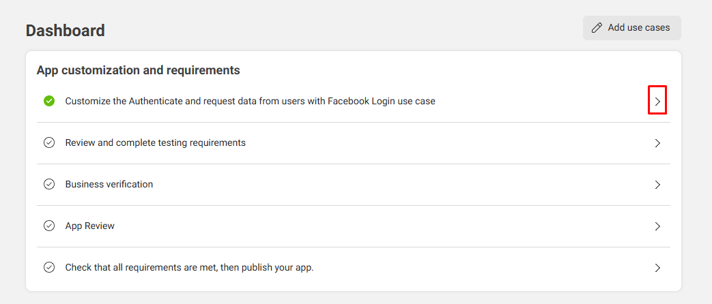
Task: Click status circle beside Review and complete testing
Action: point(49,143)
